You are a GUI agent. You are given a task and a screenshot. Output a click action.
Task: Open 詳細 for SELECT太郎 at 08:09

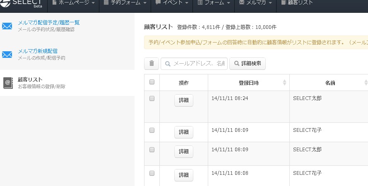[x=183, y=151]
